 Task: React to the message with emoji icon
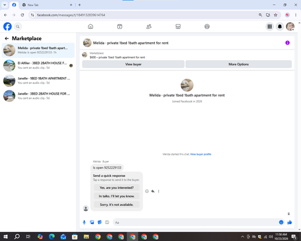[x=147, y=191]
